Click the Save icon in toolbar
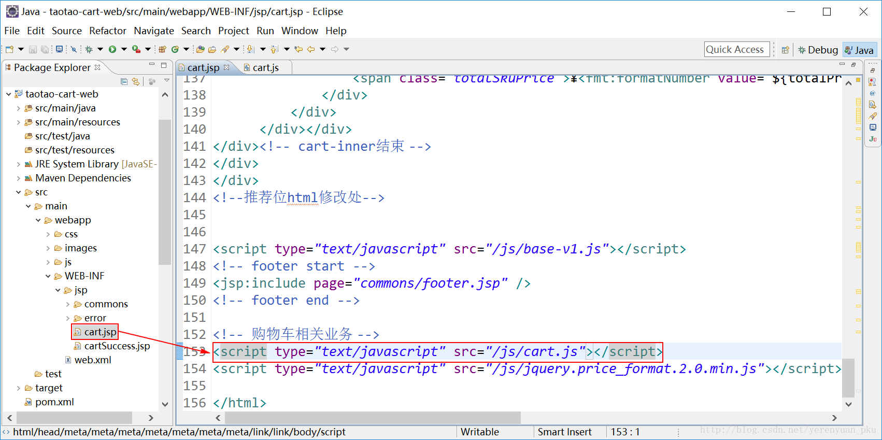Screen dimensions: 882x440 [x=33, y=49]
